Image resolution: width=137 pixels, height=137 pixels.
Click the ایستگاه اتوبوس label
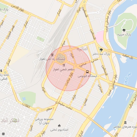click(x=87, y=76)
